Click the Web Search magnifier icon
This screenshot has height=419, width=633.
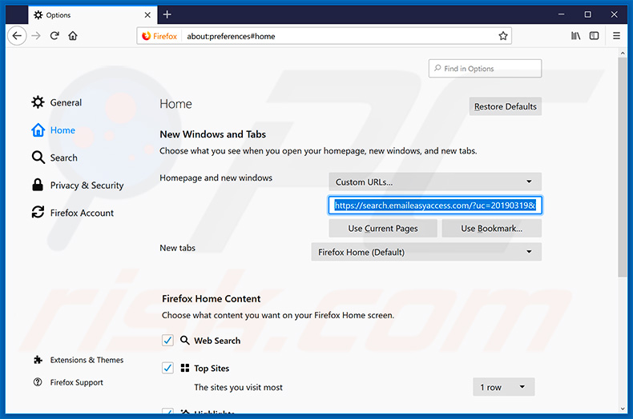pos(184,340)
